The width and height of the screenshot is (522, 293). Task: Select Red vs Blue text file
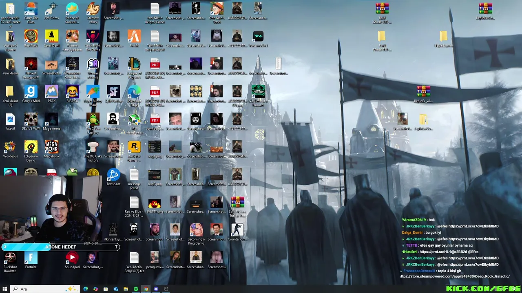click(134, 206)
